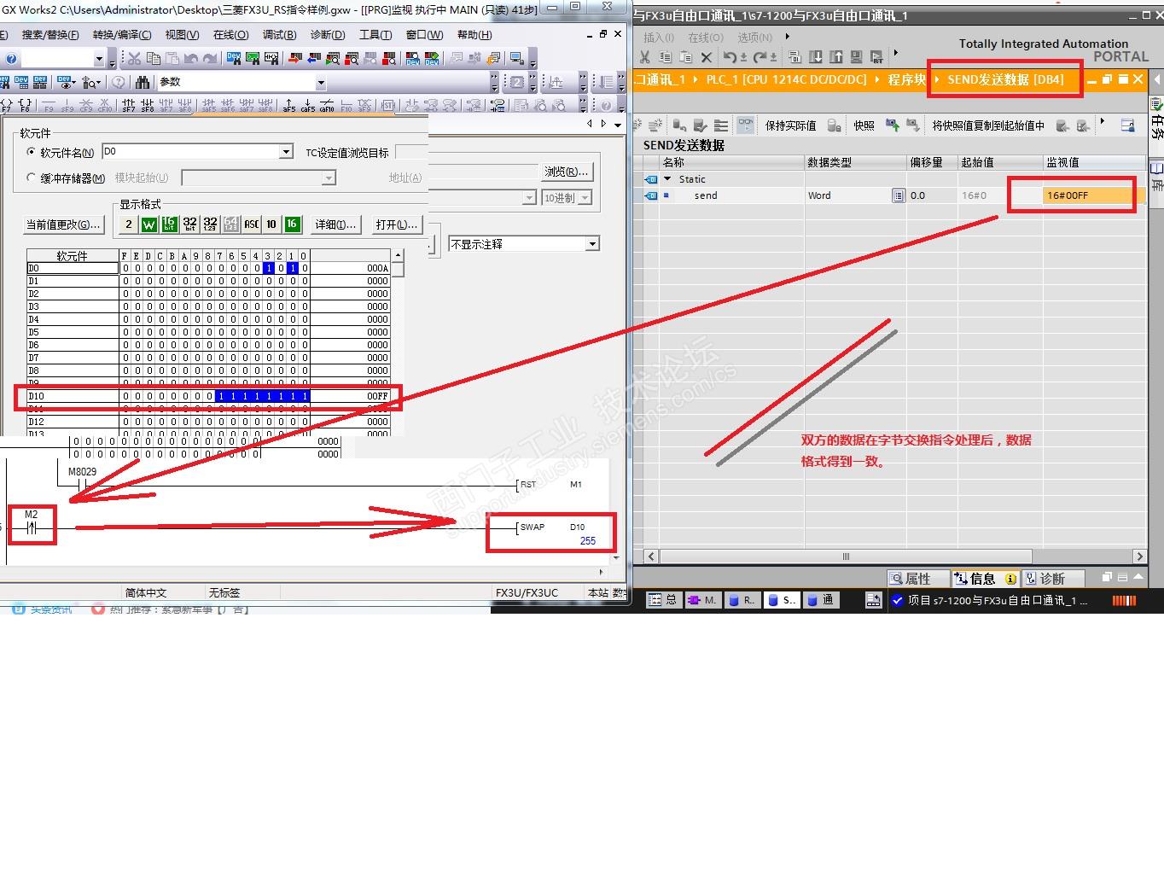Toggle bit F of device D10

tap(125, 396)
